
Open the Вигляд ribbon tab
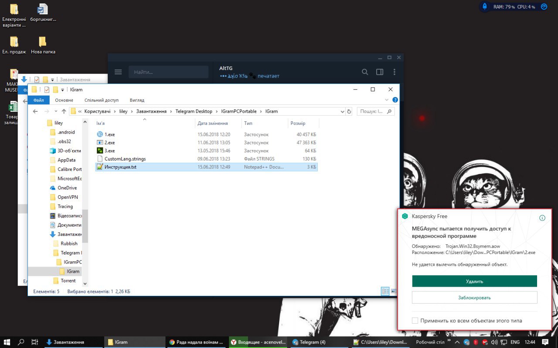137,100
